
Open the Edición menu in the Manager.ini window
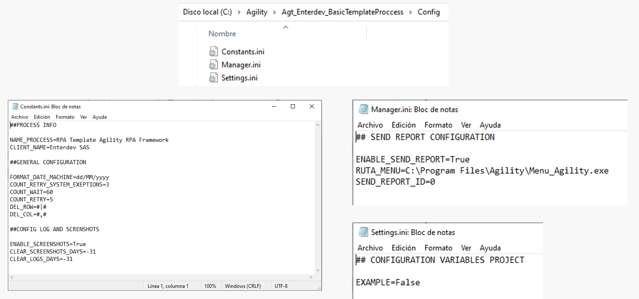pyautogui.click(x=404, y=125)
